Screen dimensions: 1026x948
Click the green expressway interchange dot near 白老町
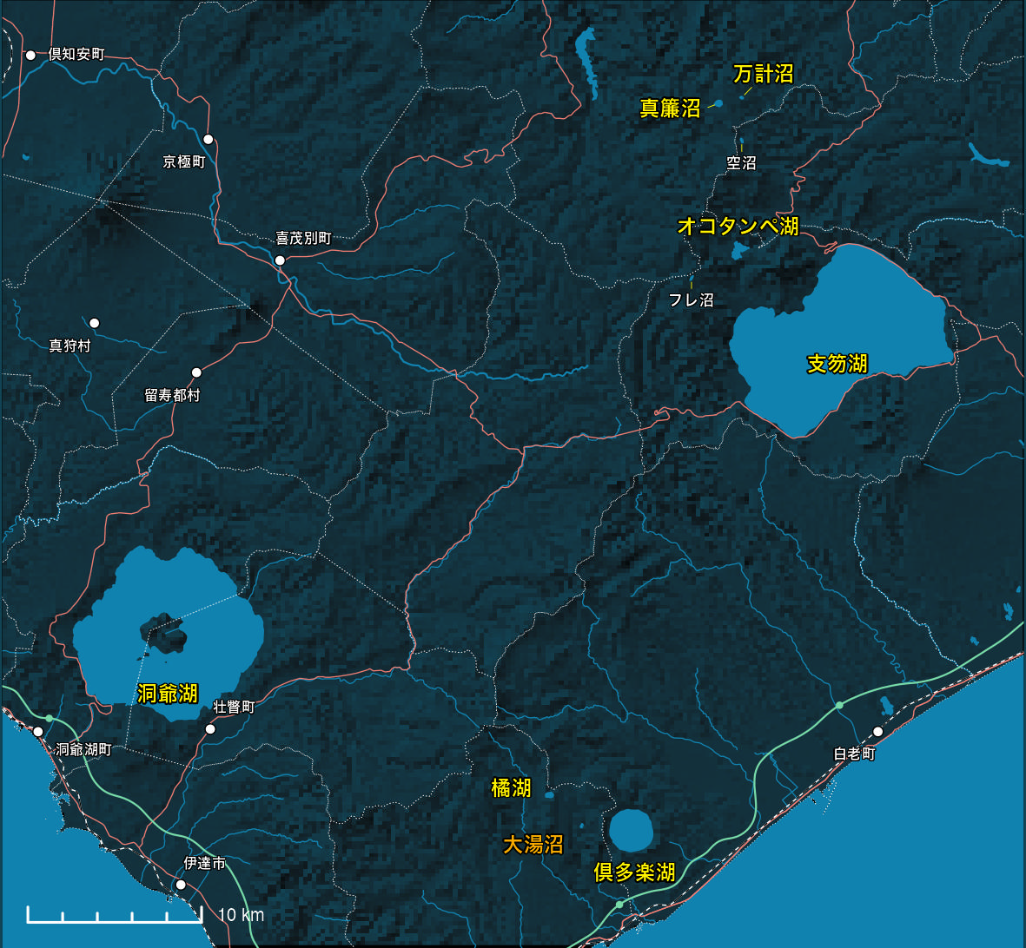839,706
